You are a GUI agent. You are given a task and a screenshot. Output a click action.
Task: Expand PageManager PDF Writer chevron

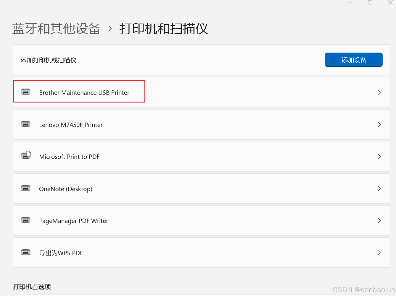(379, 221)
